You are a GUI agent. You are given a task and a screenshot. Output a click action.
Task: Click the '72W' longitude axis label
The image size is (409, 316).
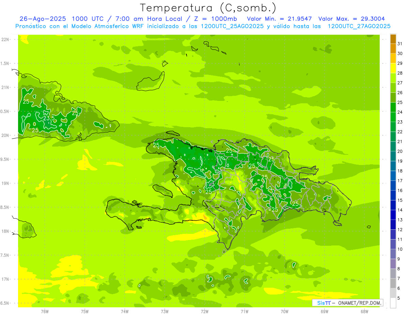point(204,312)
